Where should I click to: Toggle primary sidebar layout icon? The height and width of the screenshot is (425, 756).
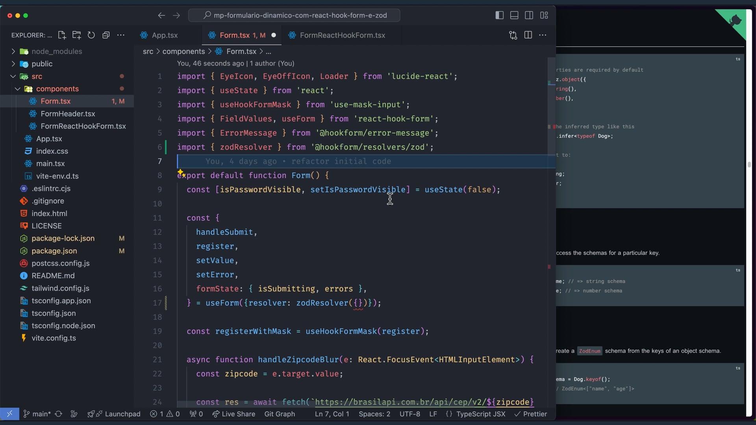[499, 15]
